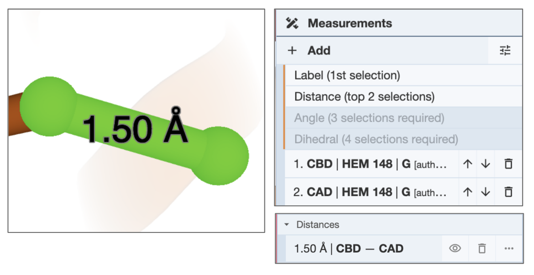534x275 pixels.
Task: Choose Label (1st selection) option
Action: click(347, 75)
